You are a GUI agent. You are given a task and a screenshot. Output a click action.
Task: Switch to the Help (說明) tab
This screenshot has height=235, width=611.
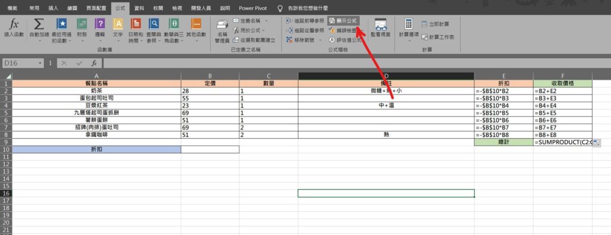coord(225,8)
